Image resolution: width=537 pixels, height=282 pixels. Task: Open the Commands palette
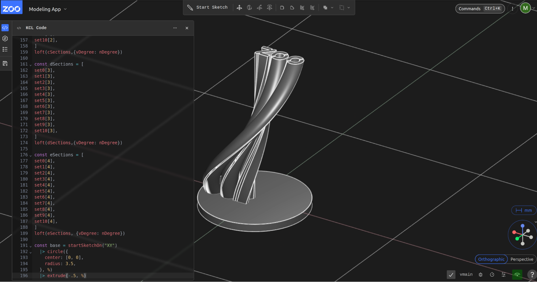(x=480, y=8)
